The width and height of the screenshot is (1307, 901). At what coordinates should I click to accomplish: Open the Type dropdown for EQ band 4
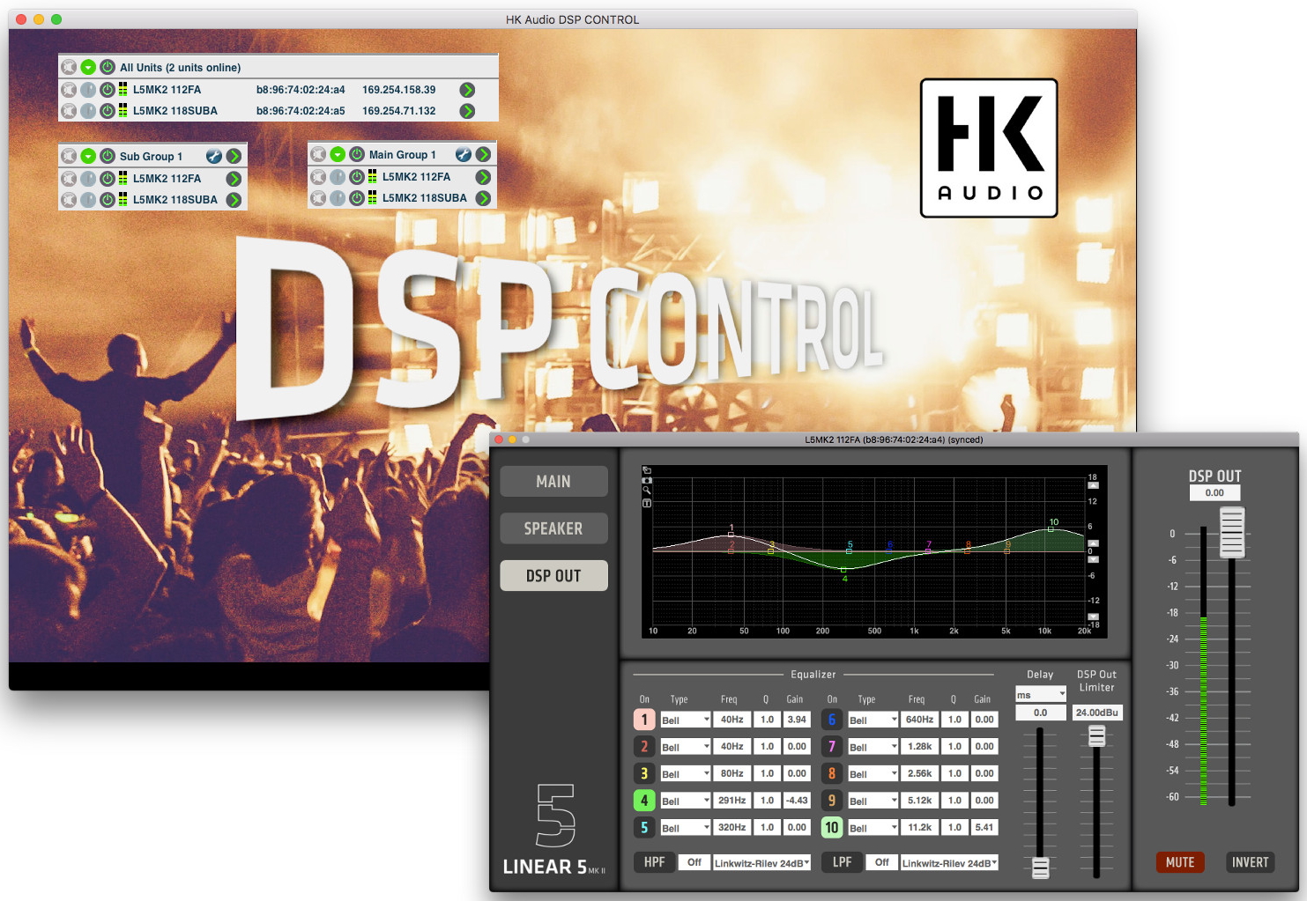tap(686, 801)
